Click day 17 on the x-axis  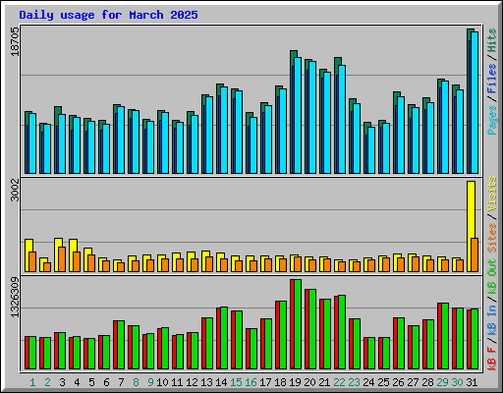click(x=265, y=382)
